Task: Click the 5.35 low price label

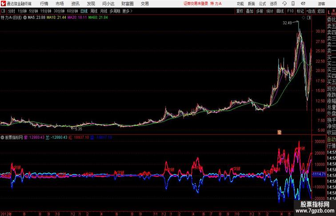Action: coord(78,129)
